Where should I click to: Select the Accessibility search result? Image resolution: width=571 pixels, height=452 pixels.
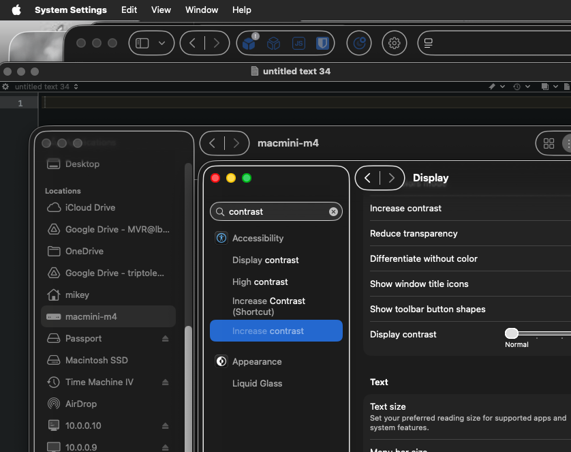click(276, 238)
